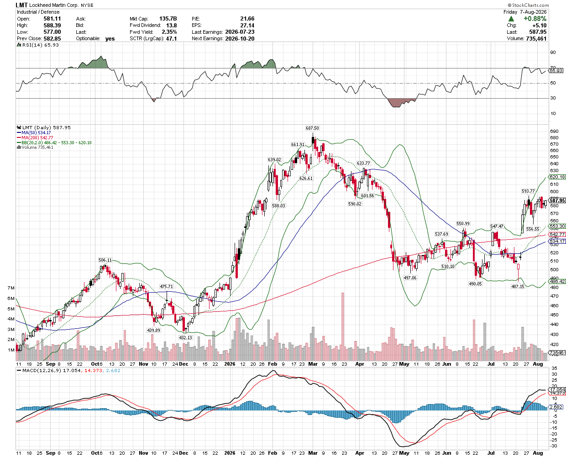Click the 506.11 October high label

pyautogui.click(x=105, y=260)
